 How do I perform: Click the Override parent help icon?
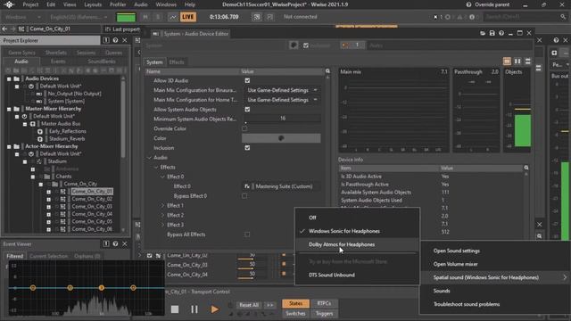(x=468, y=4)
